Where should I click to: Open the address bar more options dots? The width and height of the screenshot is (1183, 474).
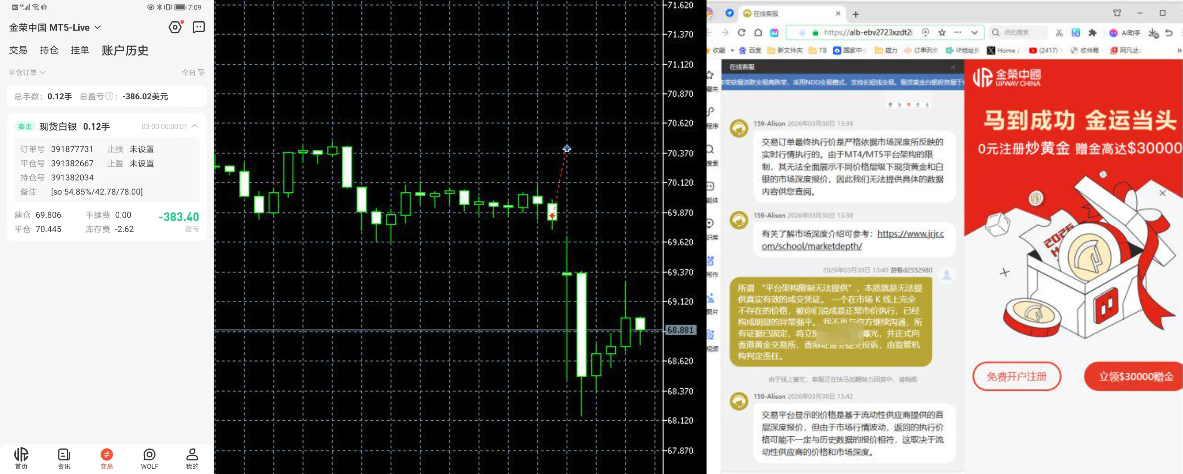click(958, 33)
